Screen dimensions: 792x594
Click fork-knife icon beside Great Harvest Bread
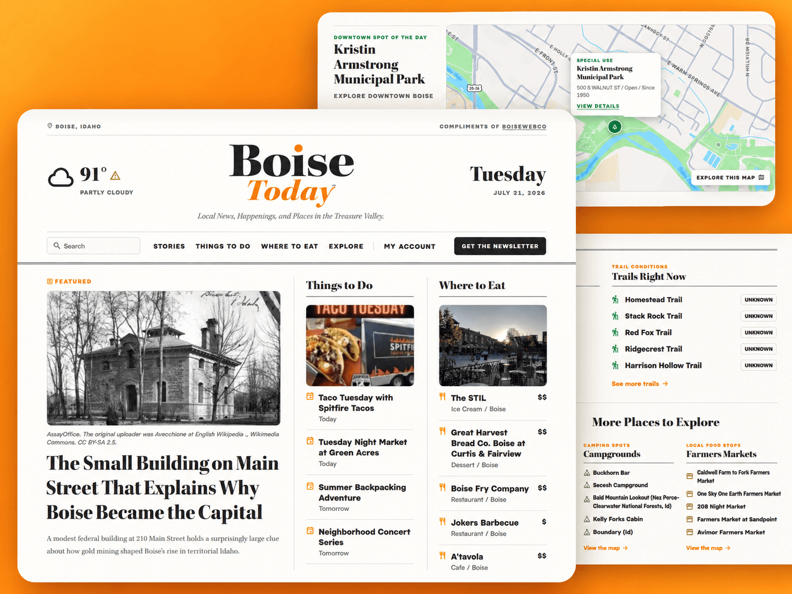442,431
